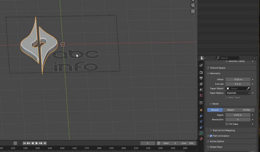Toggle camera view in the viewport

pyautogui.click(x=193, y=5)
